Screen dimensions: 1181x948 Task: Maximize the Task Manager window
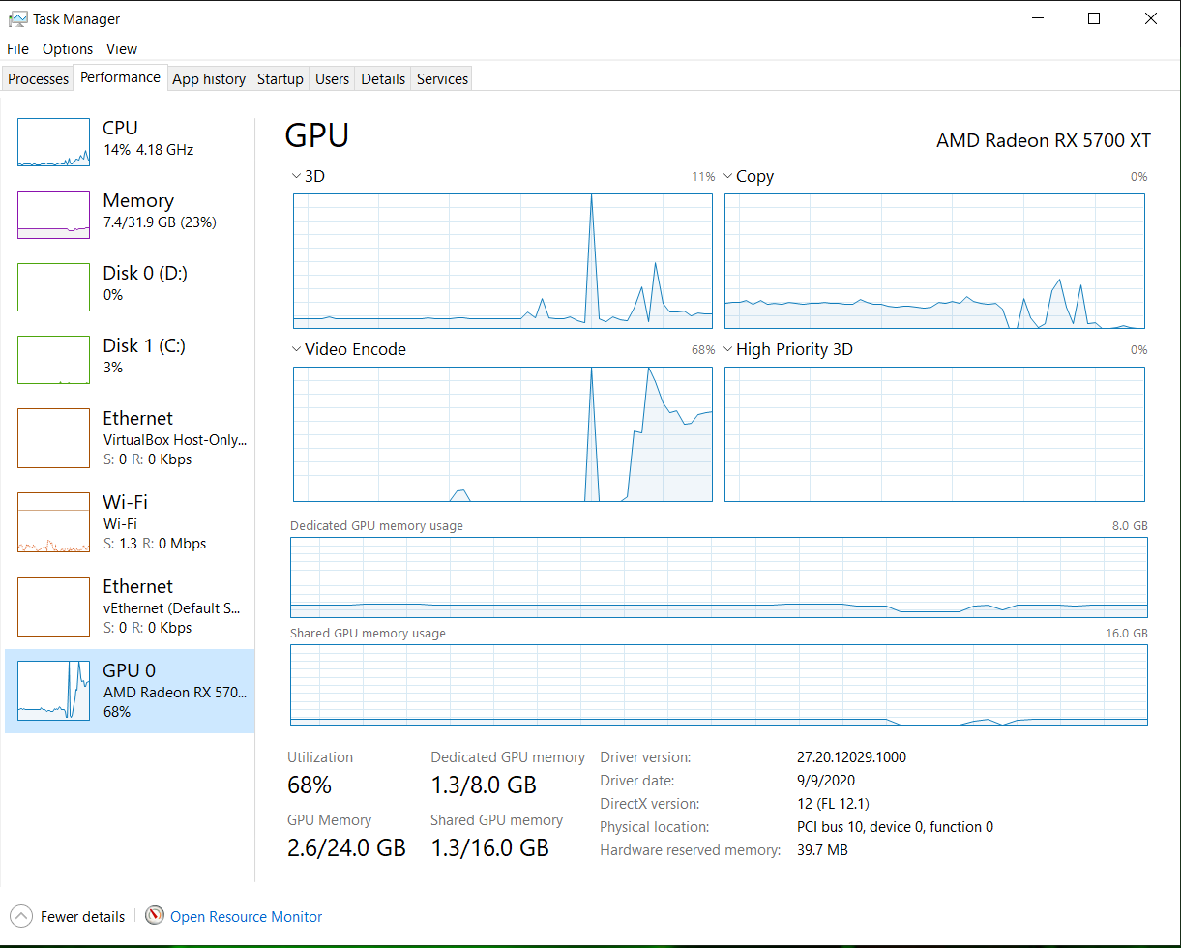tap(1094, 18)
